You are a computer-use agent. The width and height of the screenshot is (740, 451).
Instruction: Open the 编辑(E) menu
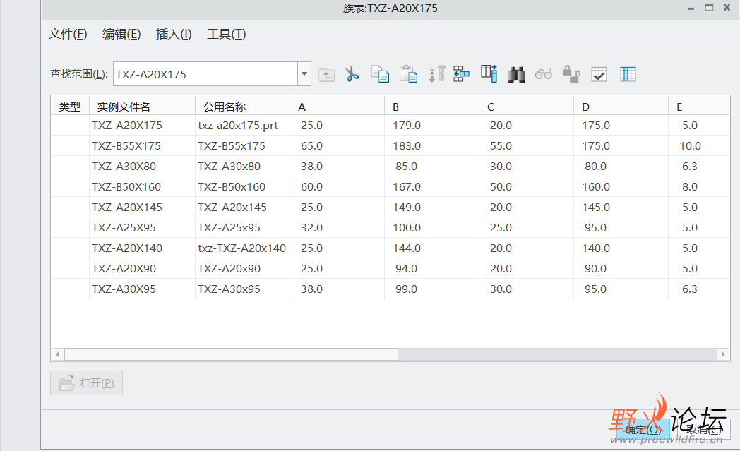pos(121,34)
